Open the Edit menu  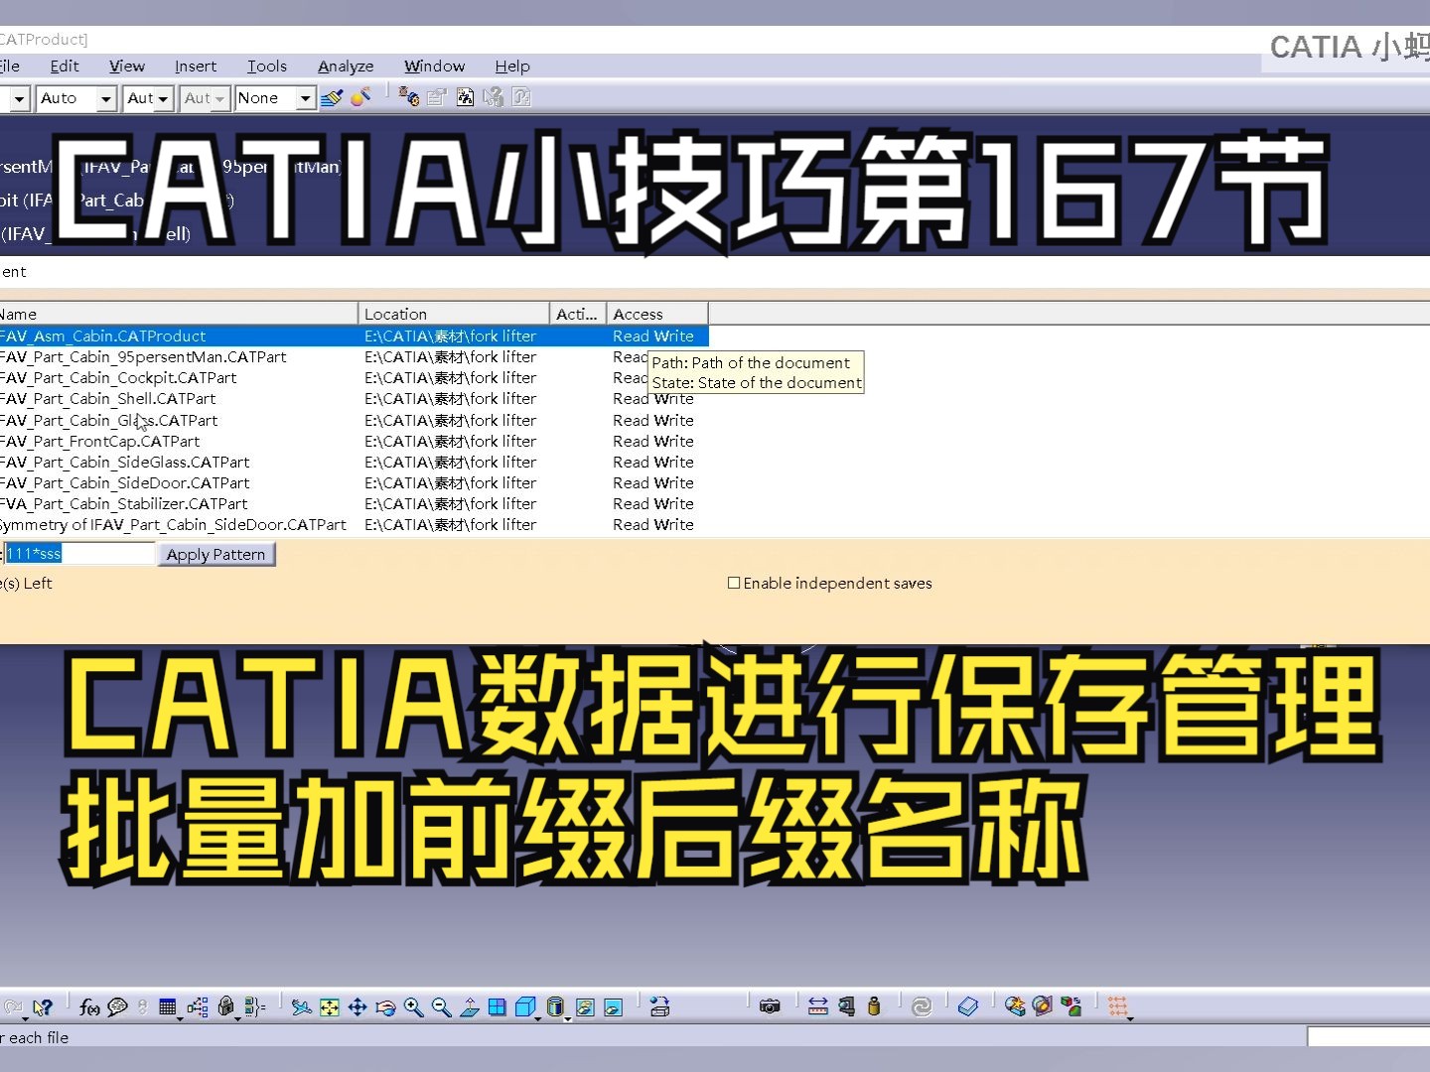[x=65, y=67]
